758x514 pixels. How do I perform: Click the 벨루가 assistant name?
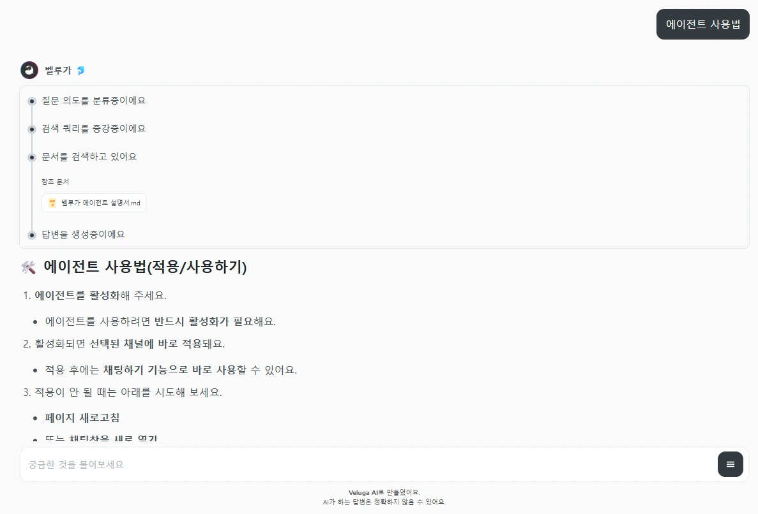pos(57,71)
